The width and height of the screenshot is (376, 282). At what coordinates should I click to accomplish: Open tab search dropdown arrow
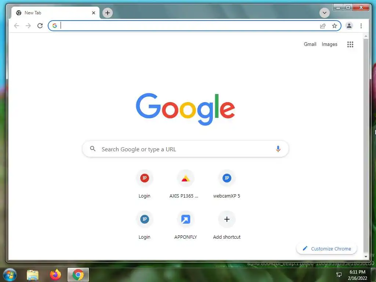(x=325, y=13)
